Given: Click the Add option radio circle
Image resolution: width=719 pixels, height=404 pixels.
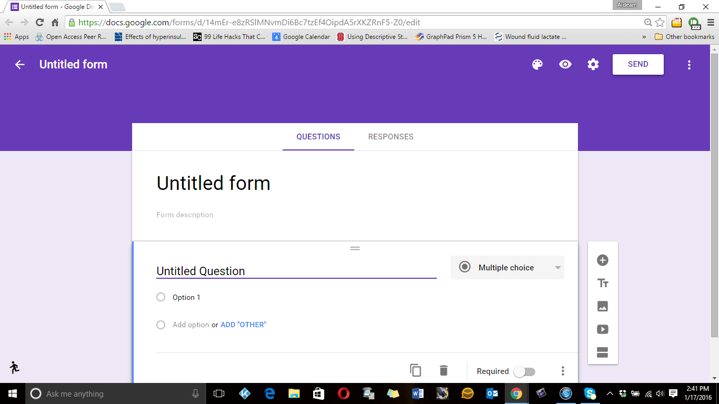Looking at the screenshot, I should 161,325.
